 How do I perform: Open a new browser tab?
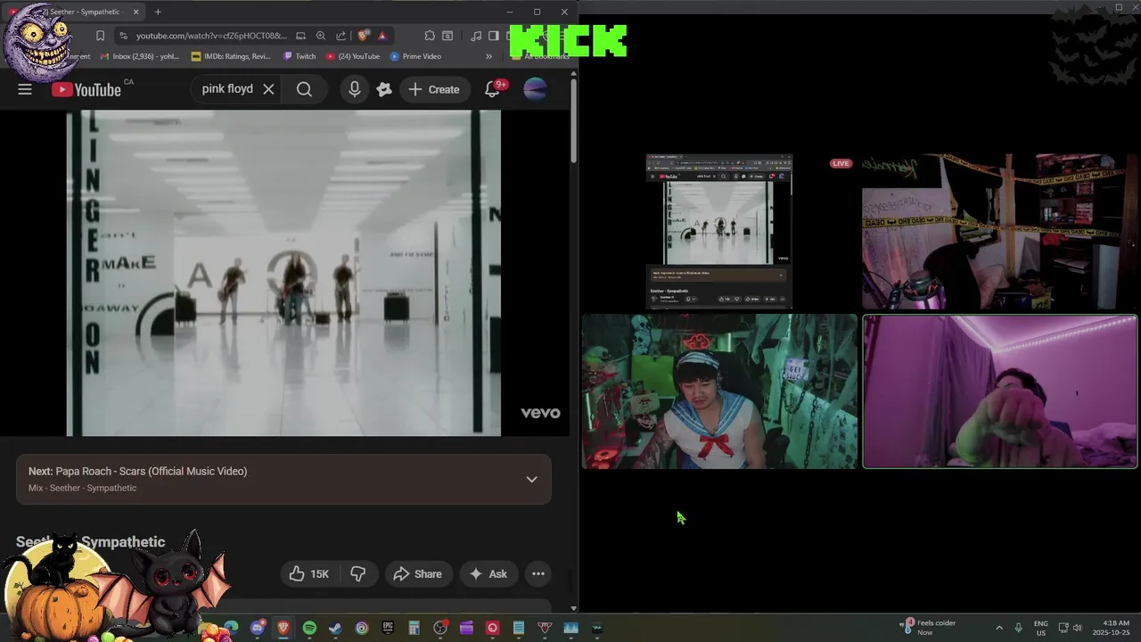(x=158, y=12)
